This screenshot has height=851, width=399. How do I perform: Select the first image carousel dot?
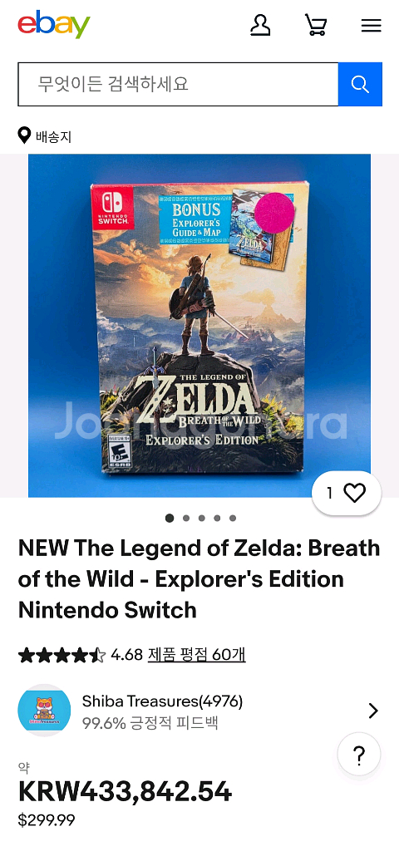[170, 518]
